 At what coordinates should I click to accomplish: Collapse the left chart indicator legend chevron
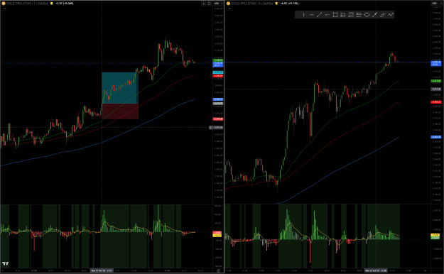(4, 9)
